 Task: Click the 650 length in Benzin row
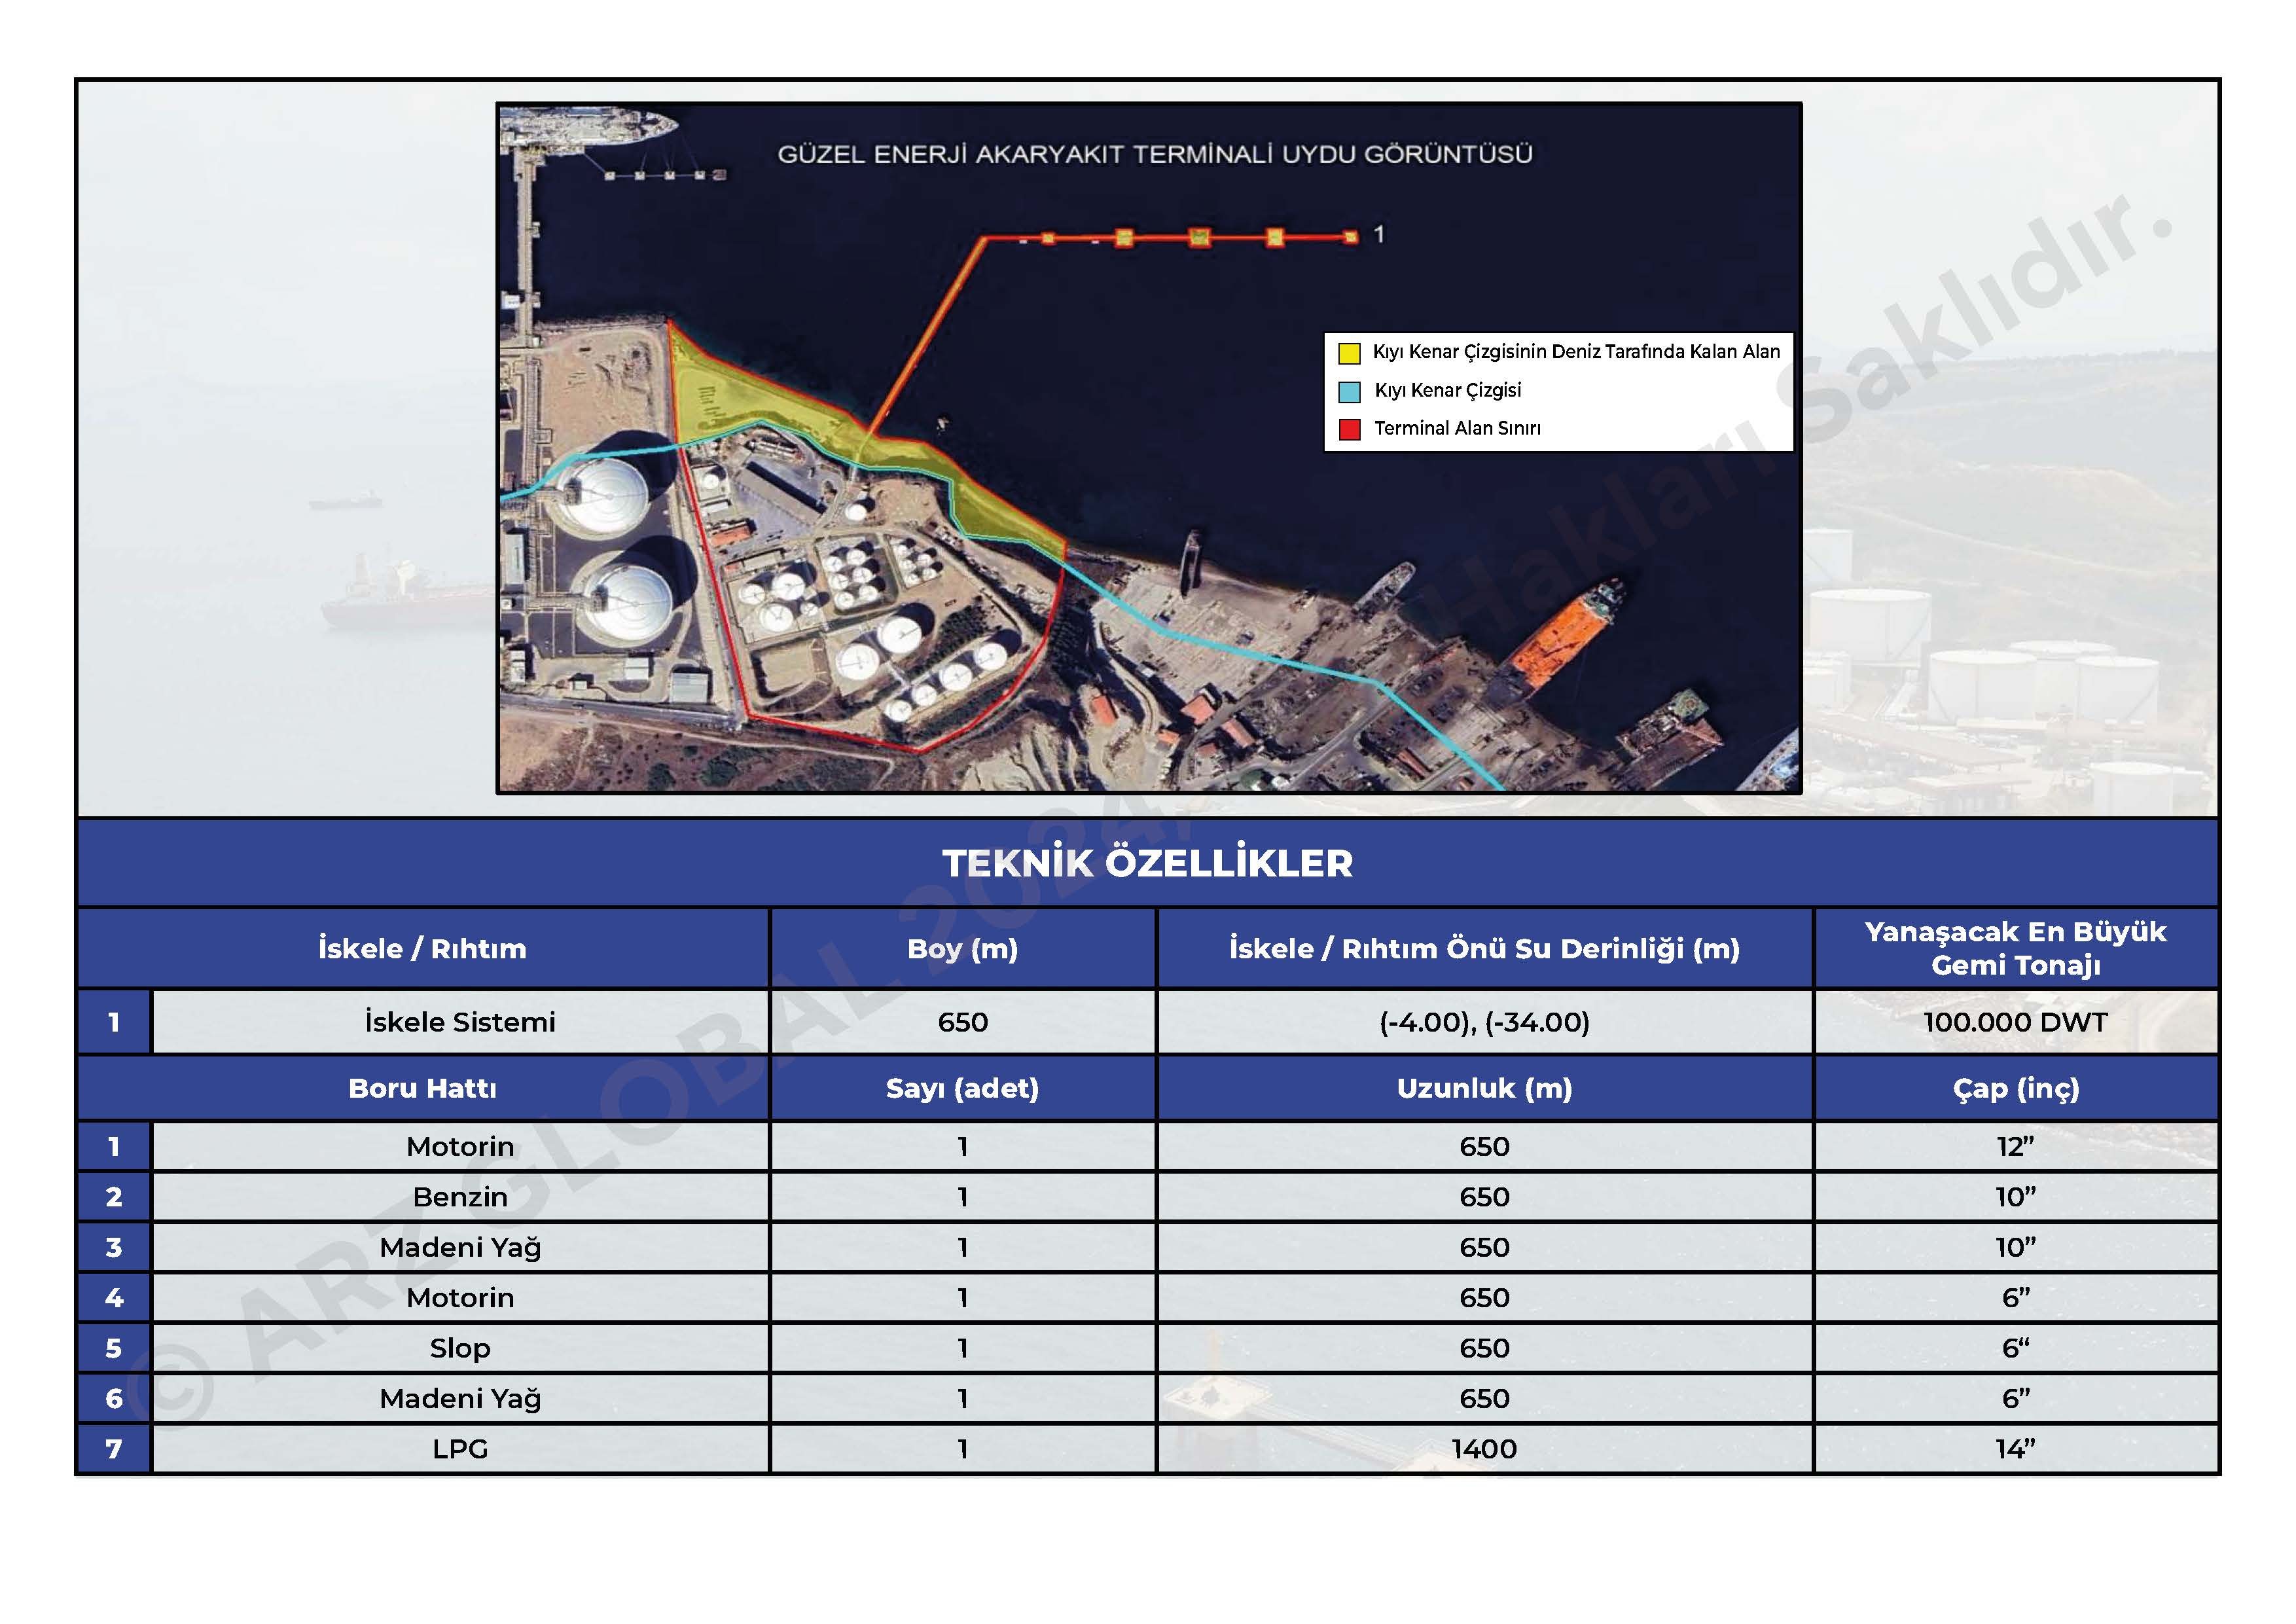[1484, 1197]
